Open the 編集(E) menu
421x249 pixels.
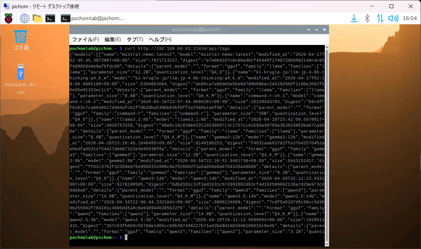113,39
